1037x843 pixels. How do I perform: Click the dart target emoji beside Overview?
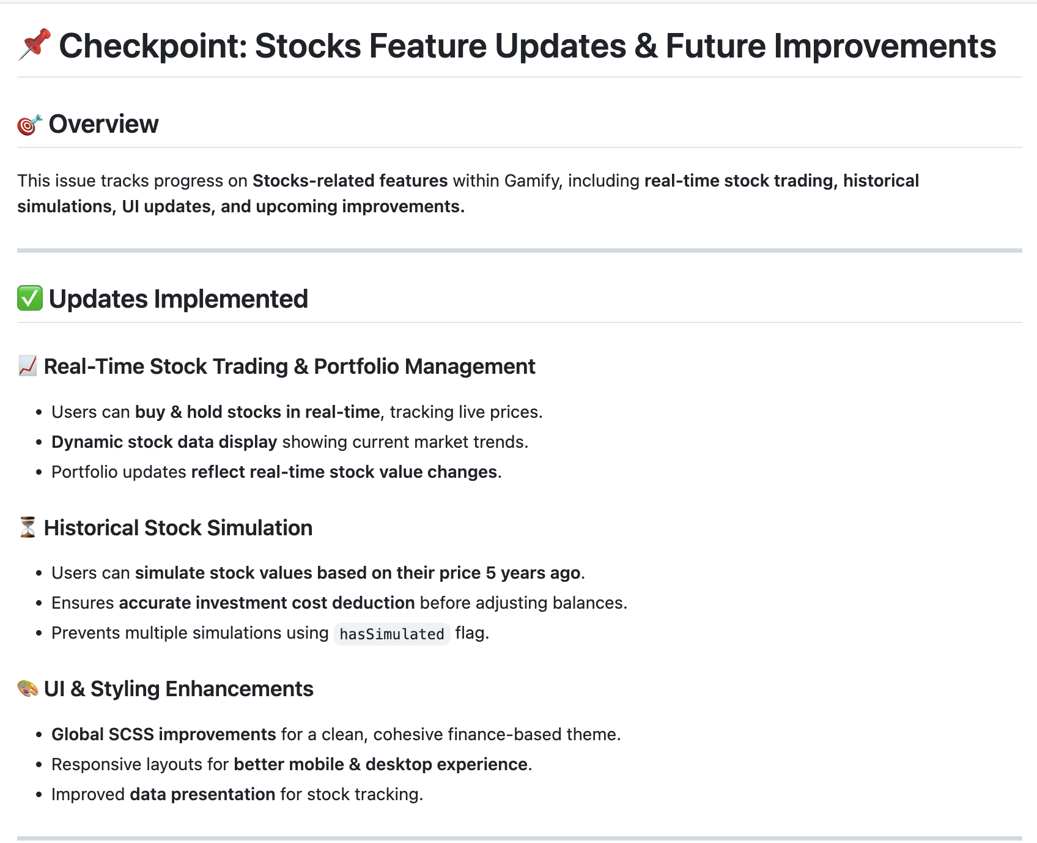29,124
